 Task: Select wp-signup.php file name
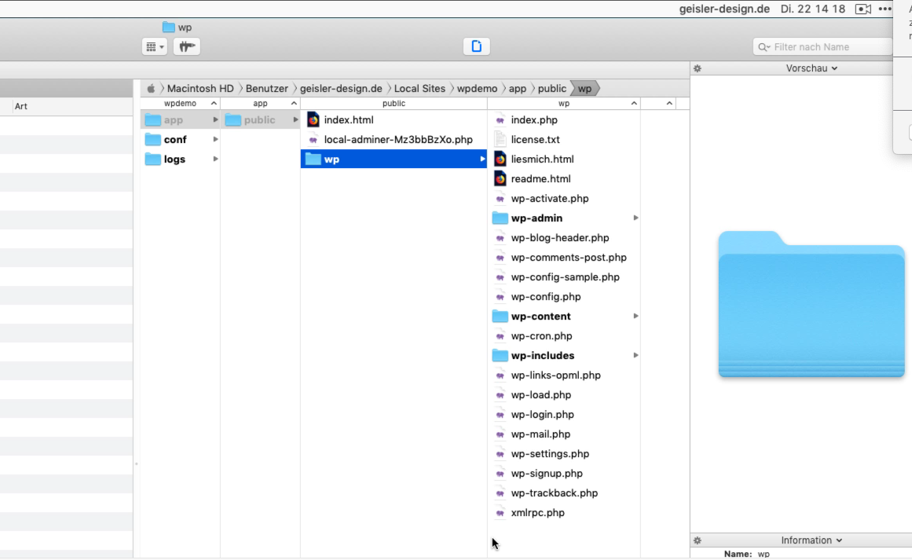(547, 474)
